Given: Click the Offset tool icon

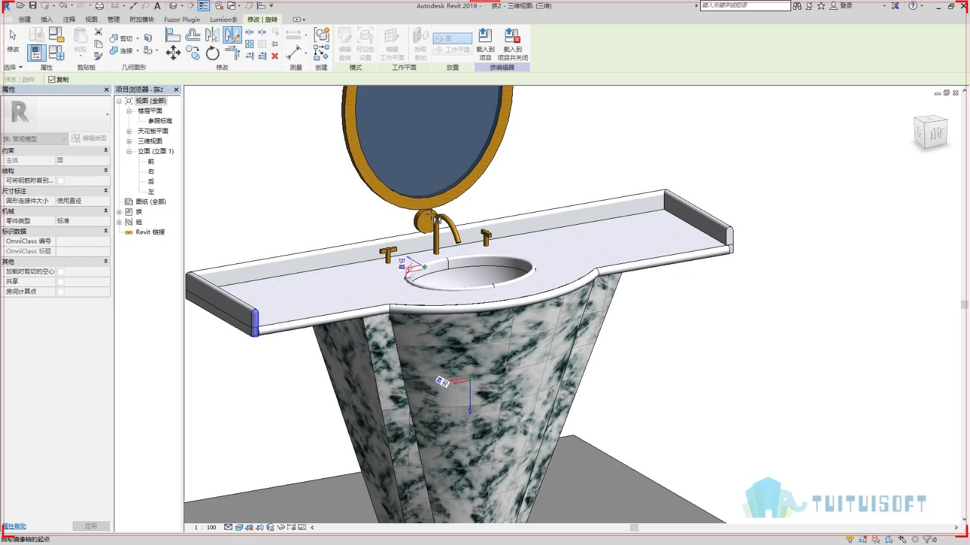Looking at the screenshot, I should click(x=193, y=35).
